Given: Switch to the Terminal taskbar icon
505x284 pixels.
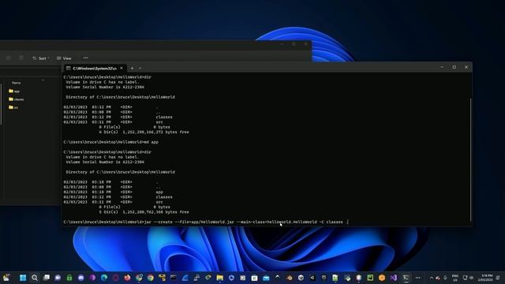Looking at the screenshot, I should [x=406, y=278].
